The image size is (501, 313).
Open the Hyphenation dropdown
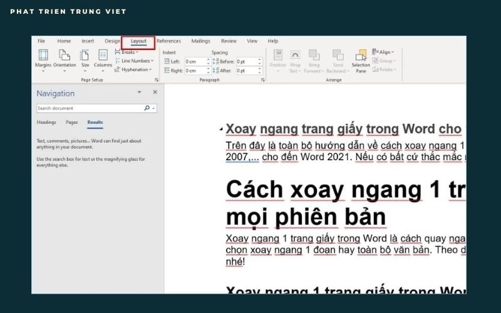135,69
